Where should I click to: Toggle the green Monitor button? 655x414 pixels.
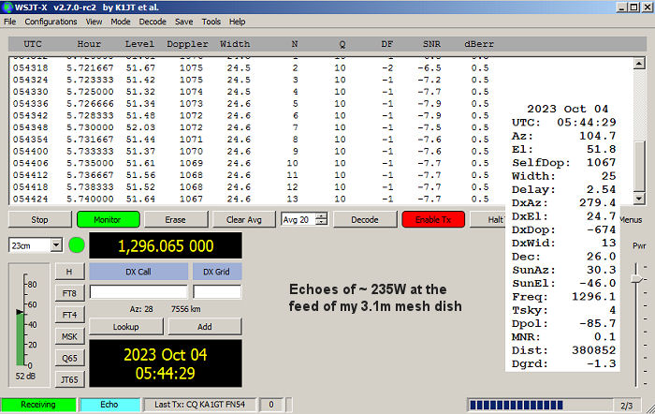coord(108,219)
